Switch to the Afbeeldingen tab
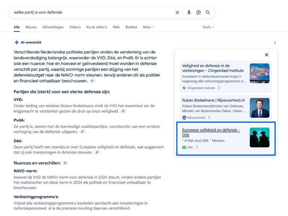The height and width of the screenshot is (216, 288). pyautogui.click(x=53, y=27)
